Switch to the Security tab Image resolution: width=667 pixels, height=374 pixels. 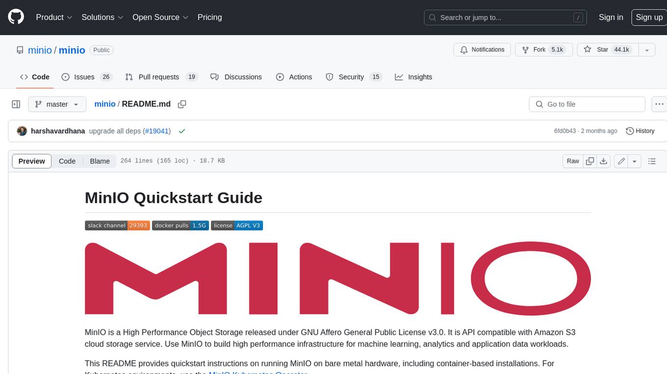pyautogui.click(x=354, y=77)
